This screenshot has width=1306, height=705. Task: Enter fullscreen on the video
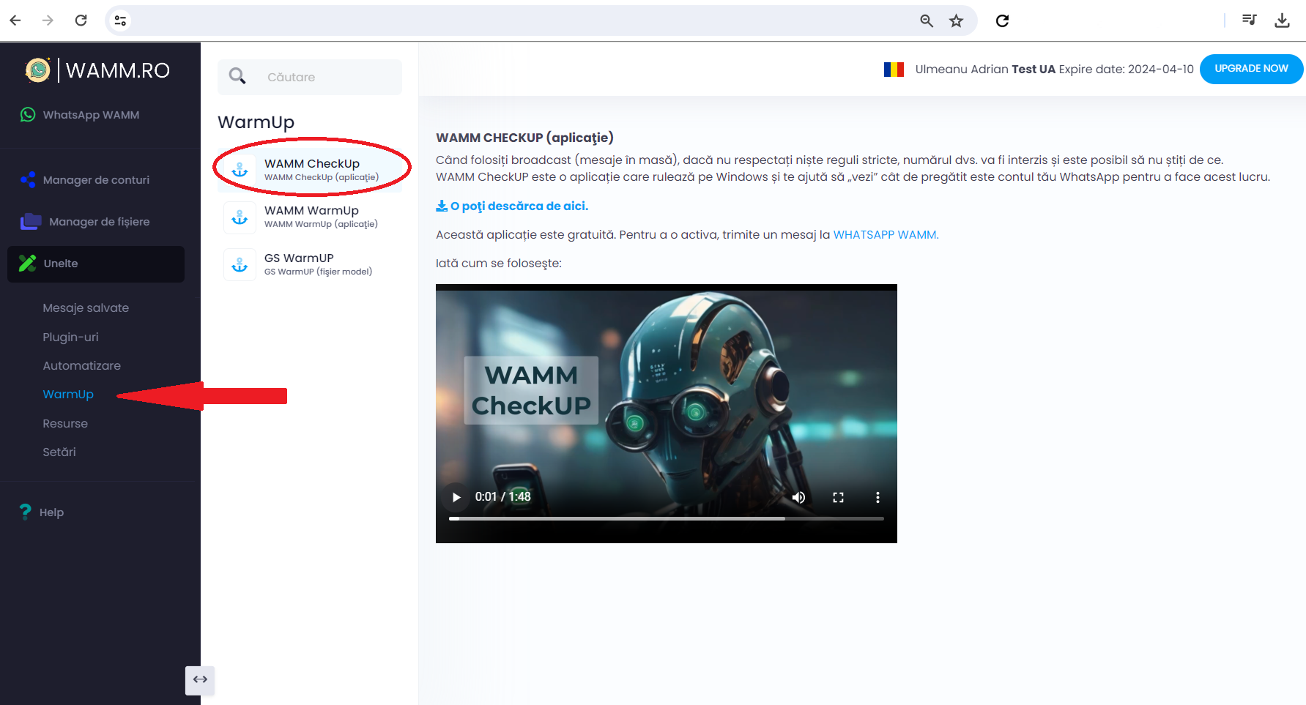pyautogui.click(x=838, y=497)
